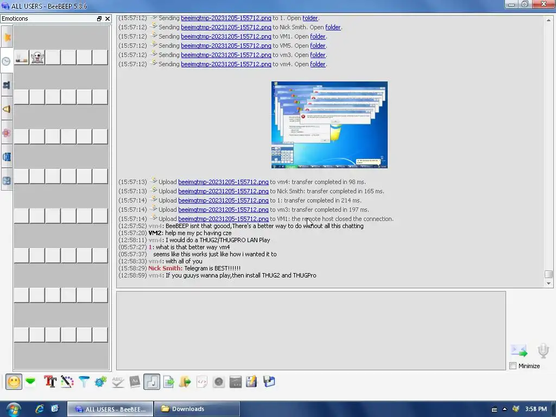The image size is (556, 417).
Task: Float the Emoticons panel
Action: (99, 19)
